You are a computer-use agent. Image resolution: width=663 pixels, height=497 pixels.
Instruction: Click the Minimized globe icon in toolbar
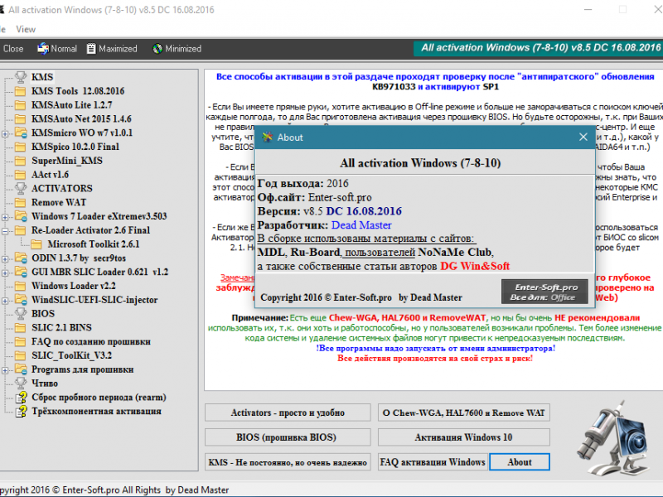157,49
